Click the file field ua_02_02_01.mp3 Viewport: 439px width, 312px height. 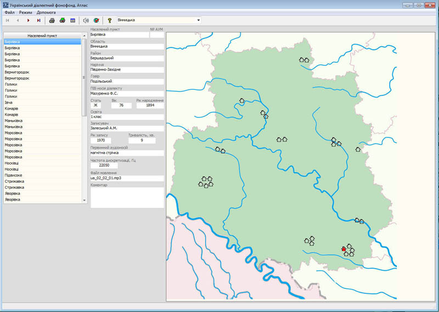click(x=127, y=178)
